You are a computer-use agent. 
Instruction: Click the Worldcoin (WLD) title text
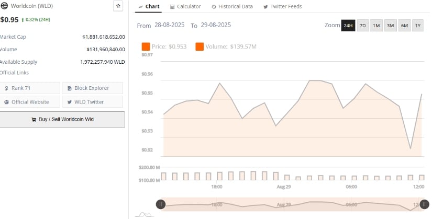pyautogui.click(x=32, y=6)
